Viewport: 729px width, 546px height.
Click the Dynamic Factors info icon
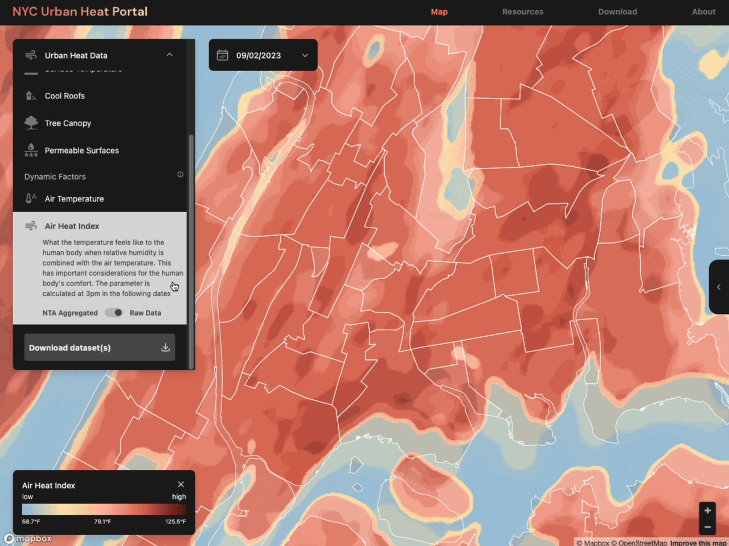coord(180,175)
